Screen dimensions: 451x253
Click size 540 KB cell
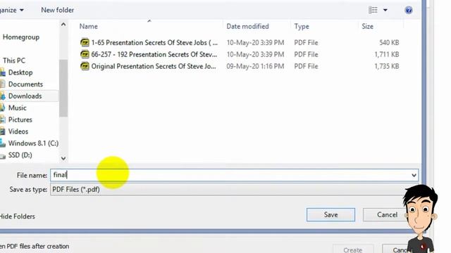tap(389, 42)
